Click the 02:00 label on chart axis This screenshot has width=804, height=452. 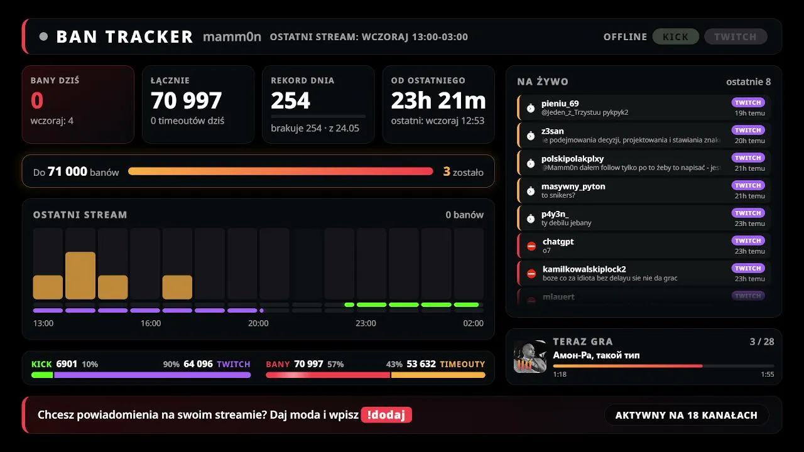tap(474, 323)
